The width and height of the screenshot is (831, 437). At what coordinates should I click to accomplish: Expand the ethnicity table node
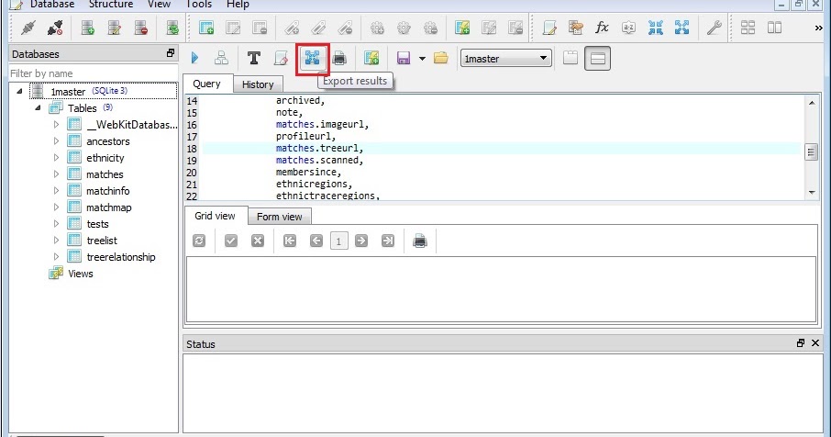pyautogui.click(x=56, y=158)
